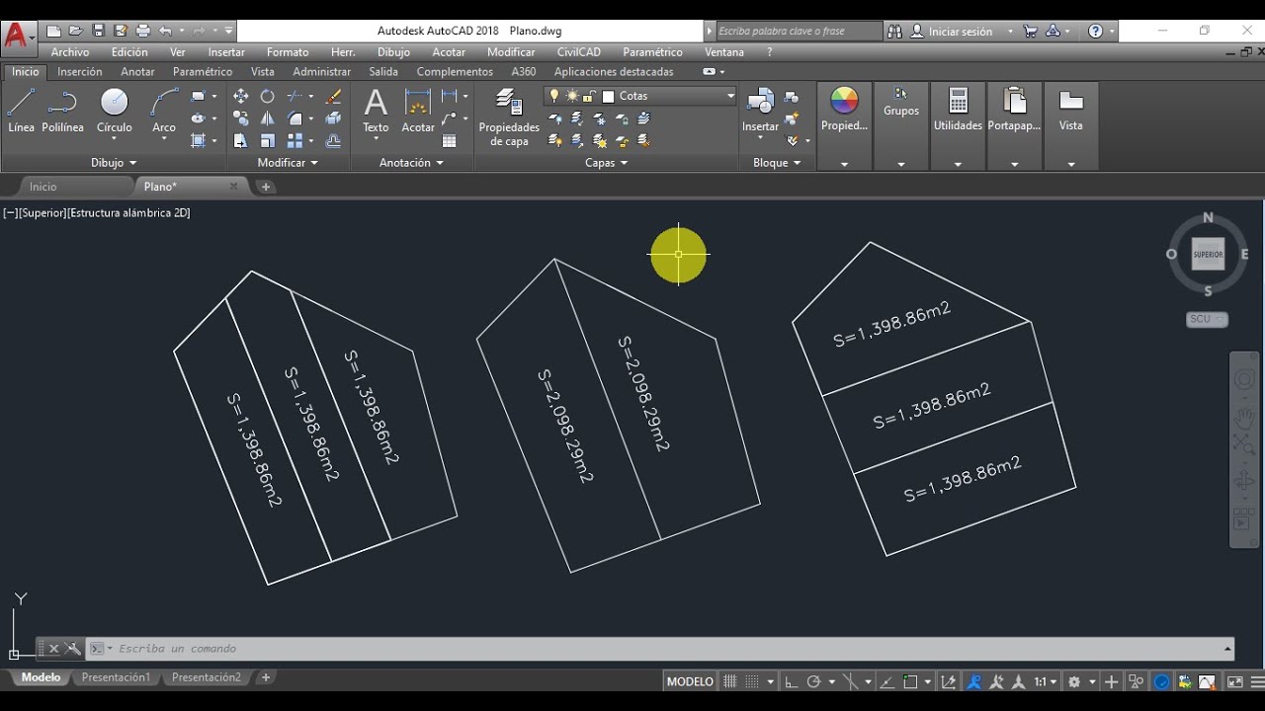Toggle layer freeze sun icon in Capas dropdown
Screen dimensions: 1265x711
point(571,96)
